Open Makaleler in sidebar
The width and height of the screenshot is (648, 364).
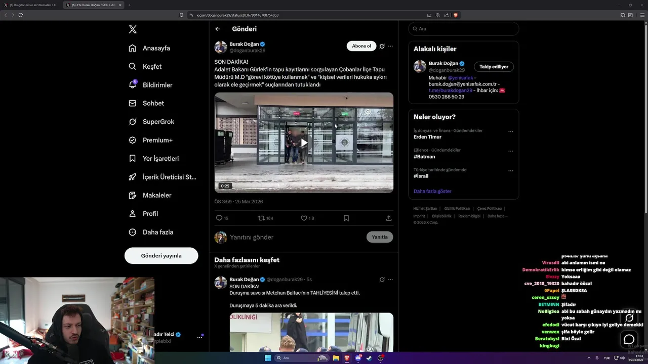150,195
